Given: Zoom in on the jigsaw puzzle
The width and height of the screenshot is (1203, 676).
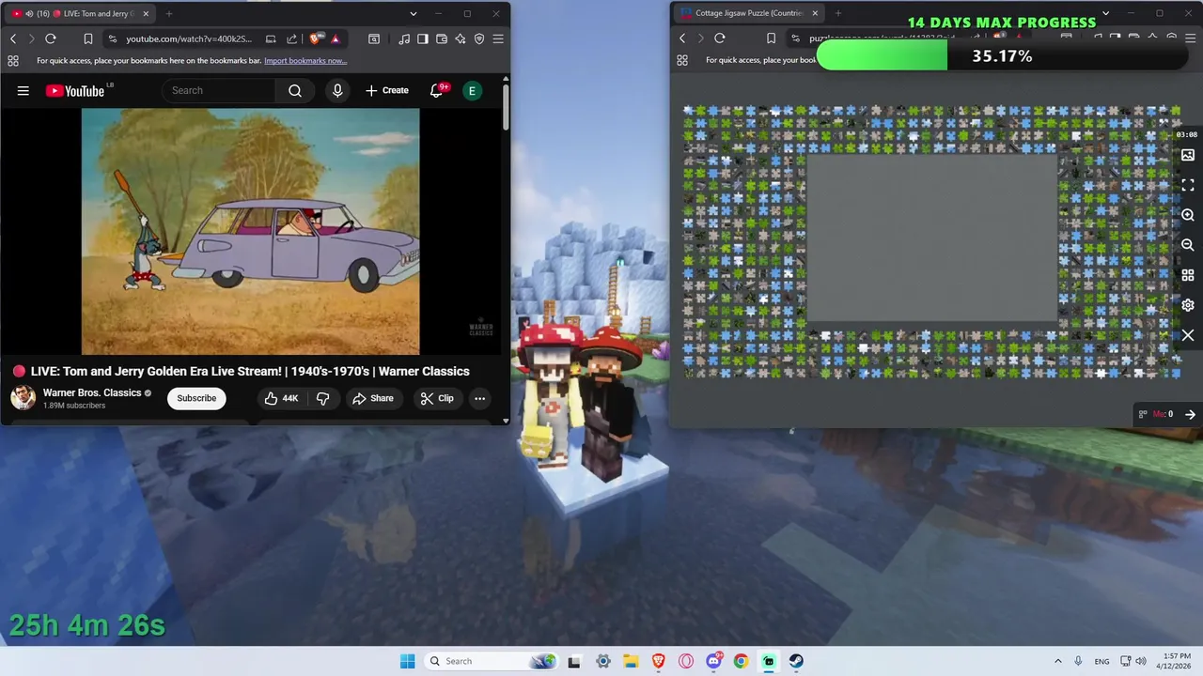Looking at the screenshot, I should (1188, 215).
